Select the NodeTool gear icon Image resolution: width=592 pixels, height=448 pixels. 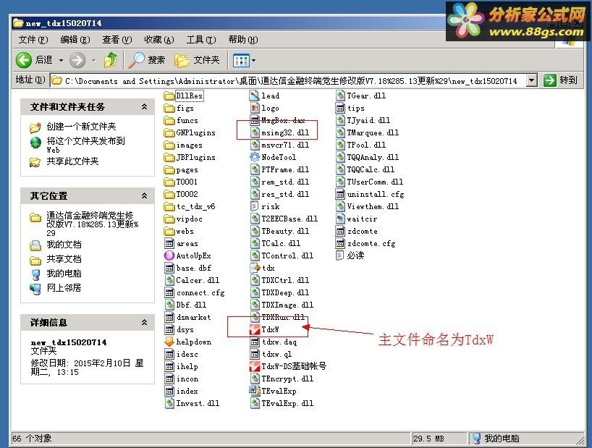click(x=255, y=157)
